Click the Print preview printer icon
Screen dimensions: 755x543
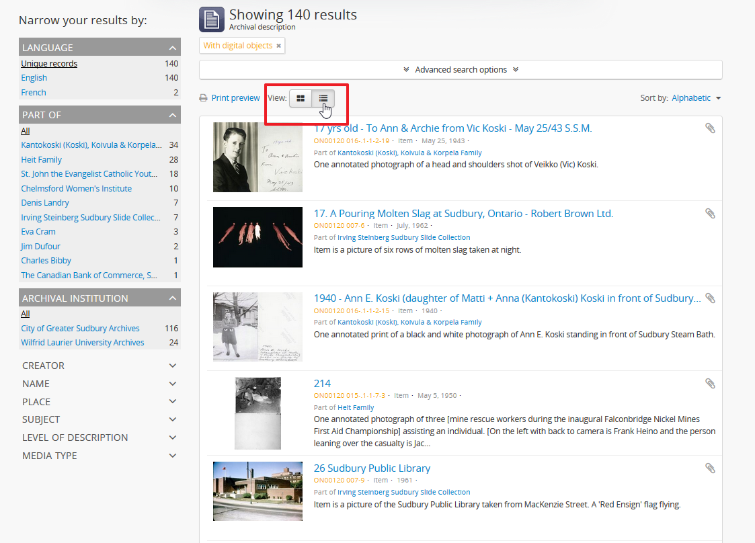pyautogui.click(x=204, y=98)
